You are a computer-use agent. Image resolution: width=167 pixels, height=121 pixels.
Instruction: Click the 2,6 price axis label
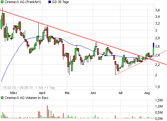coord(158,46)
